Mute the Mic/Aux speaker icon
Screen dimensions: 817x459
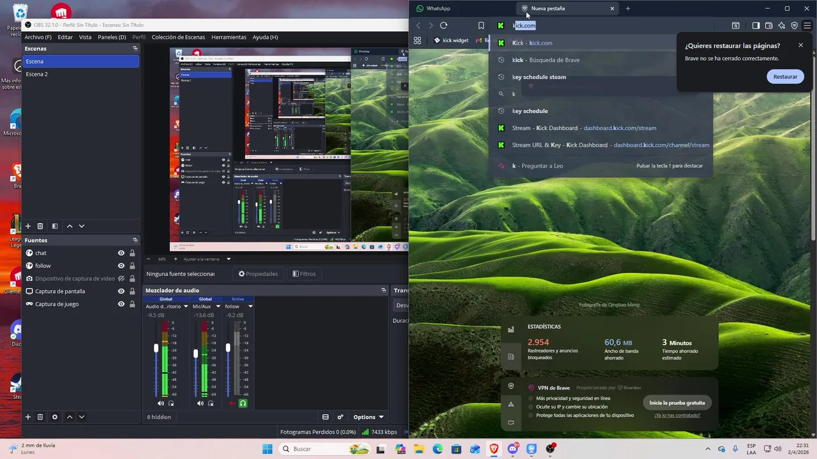[200, 403]
